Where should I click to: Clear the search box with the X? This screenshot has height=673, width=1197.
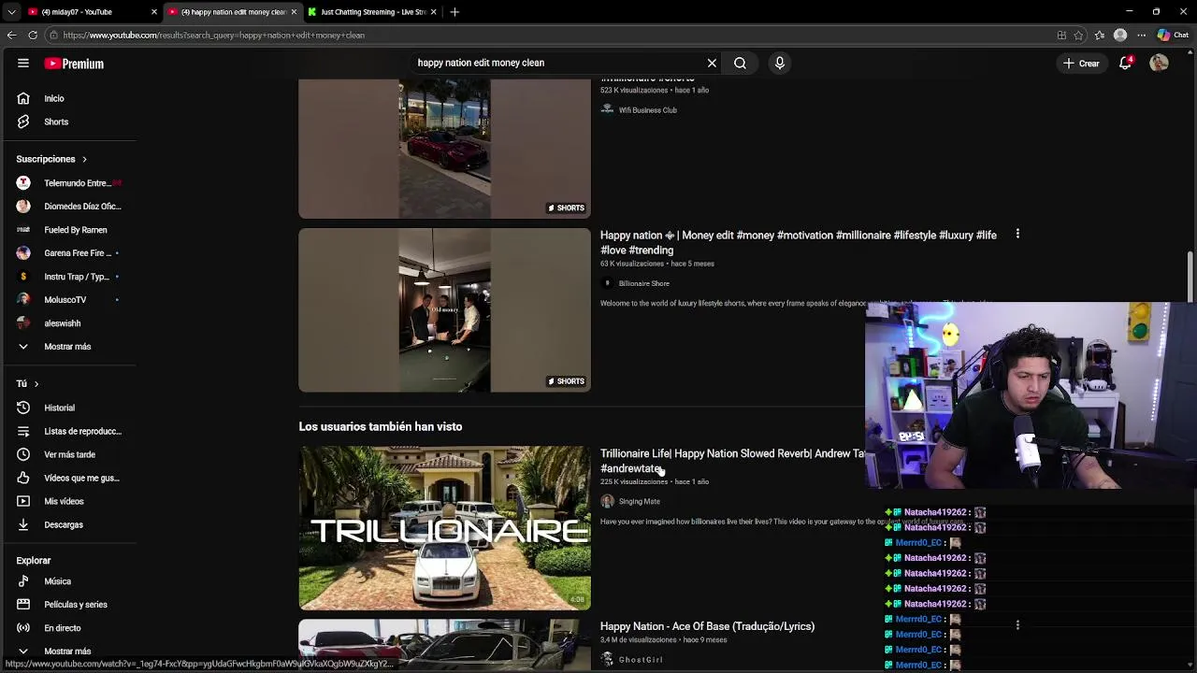click(712, 63)
